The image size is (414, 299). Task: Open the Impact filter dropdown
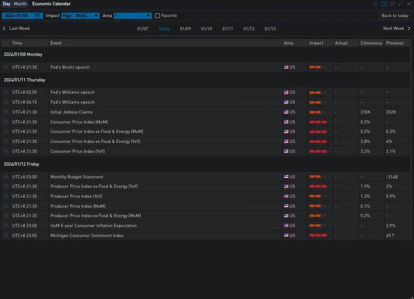[80, 16]
